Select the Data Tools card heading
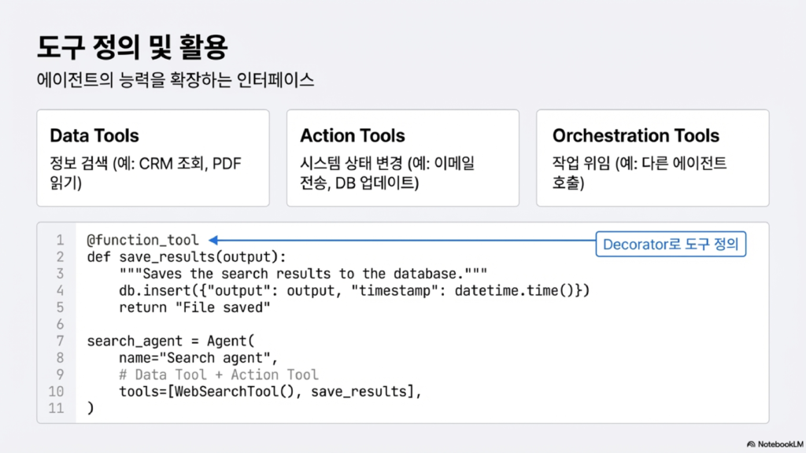The height and width of the screenshot is (453, 806). click(x=96, y=135)
